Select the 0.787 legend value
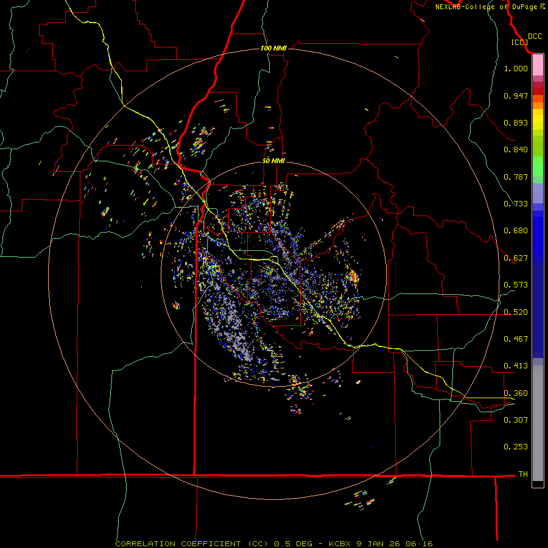Image resolution: width=548 pixels, height=548 pixels. click(516, 177)
